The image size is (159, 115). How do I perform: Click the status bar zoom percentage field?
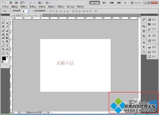click(14, 112)
